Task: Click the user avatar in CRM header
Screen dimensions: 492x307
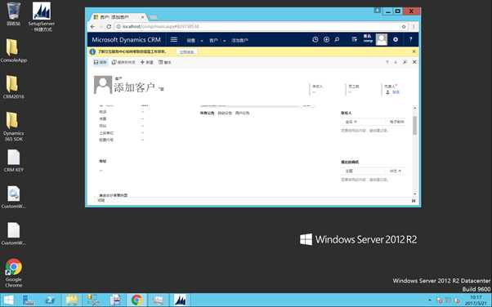Action: (382, 39)
